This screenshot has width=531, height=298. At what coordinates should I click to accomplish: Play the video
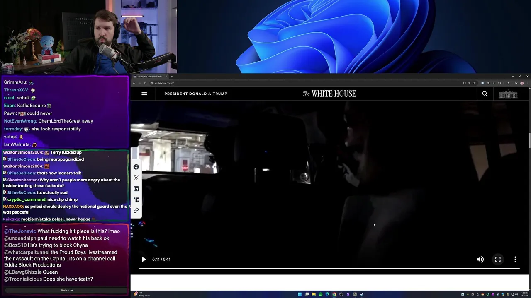(x=144, y=260)
